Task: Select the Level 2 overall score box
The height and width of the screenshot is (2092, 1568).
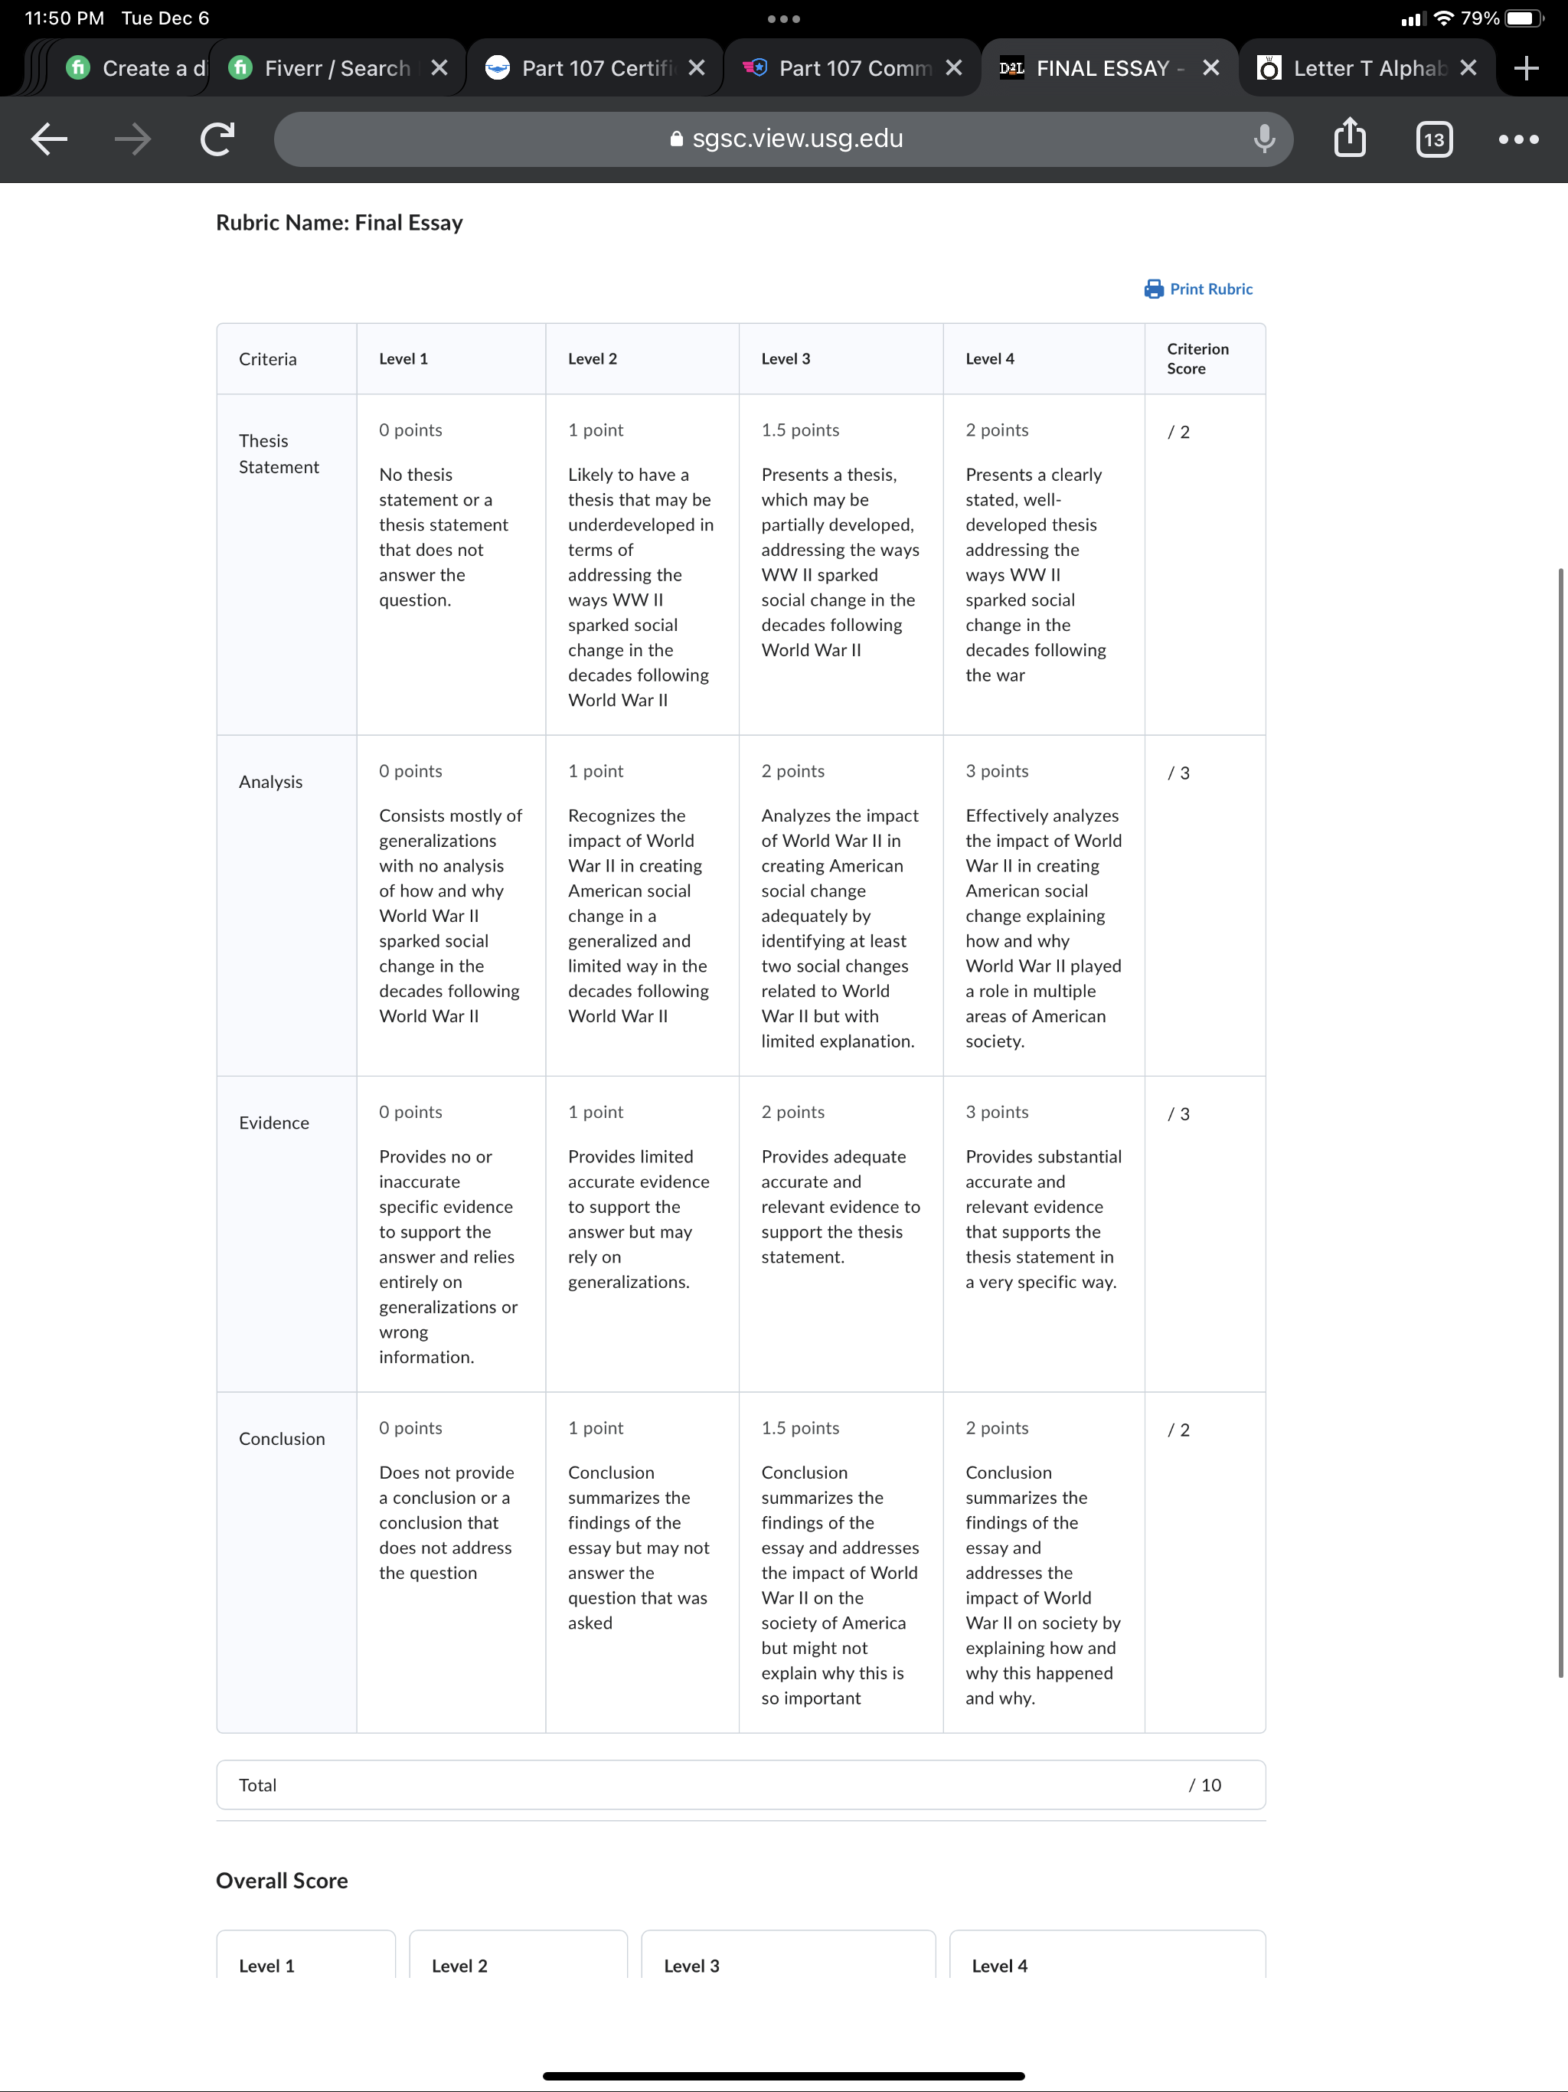Action: point(518,1954)
